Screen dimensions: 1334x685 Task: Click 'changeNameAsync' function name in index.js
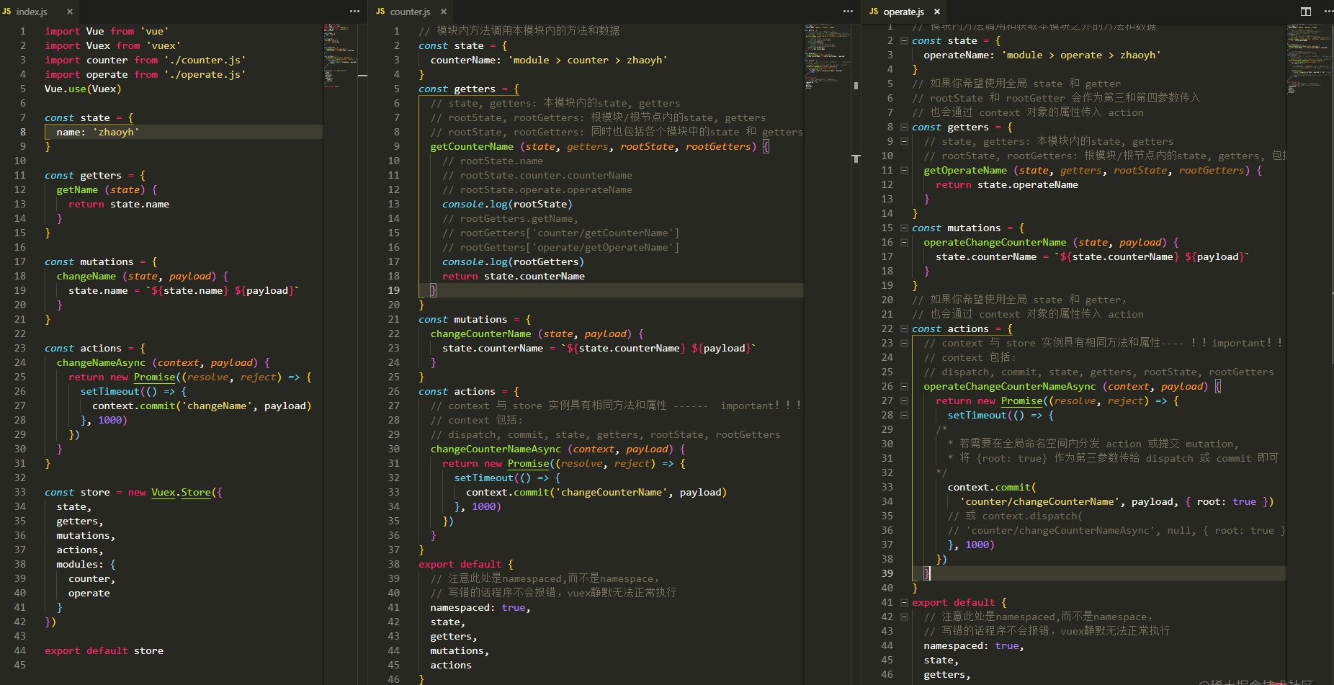tap(101, 362)
